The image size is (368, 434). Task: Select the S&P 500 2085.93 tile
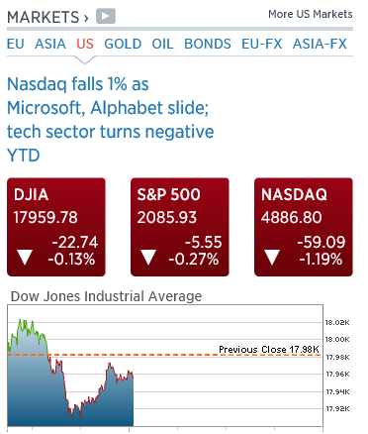[180, 227]
